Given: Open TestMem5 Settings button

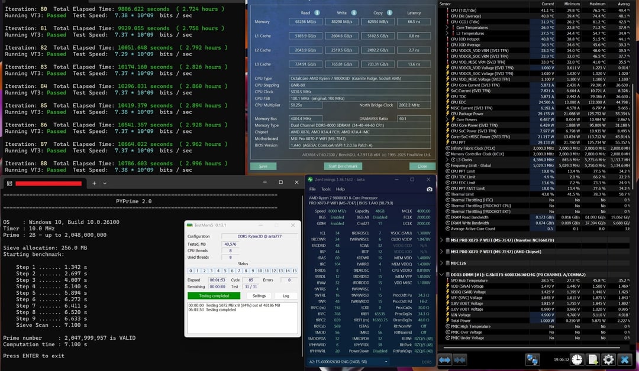Looking at the screenshot, I should click(259, 296).
